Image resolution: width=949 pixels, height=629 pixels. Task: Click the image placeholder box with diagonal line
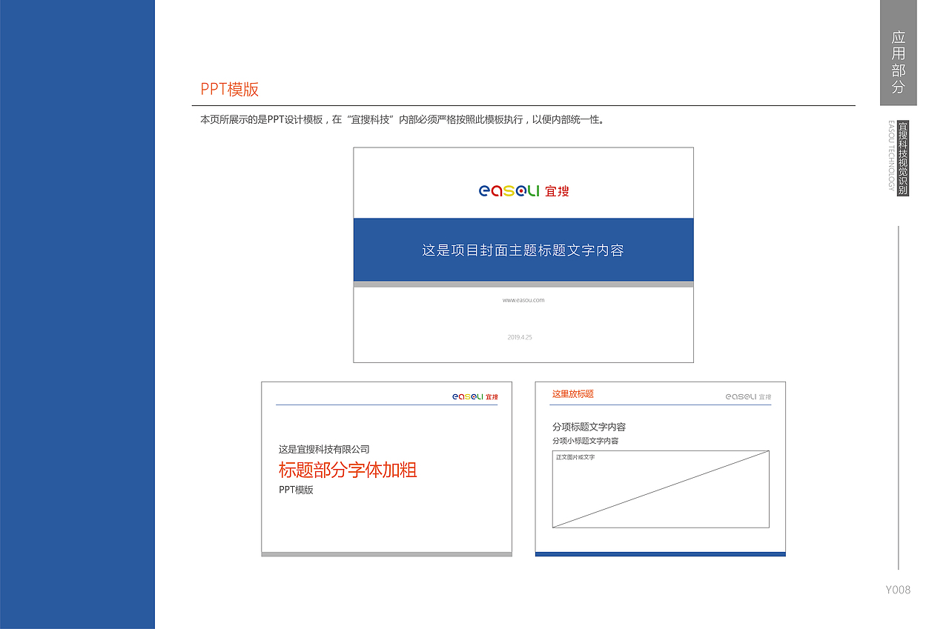(x=661, y=489)
